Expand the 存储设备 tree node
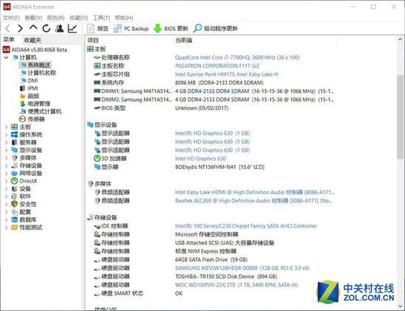The width and height of the screenshot is (405, 311). tap(6, 166)
